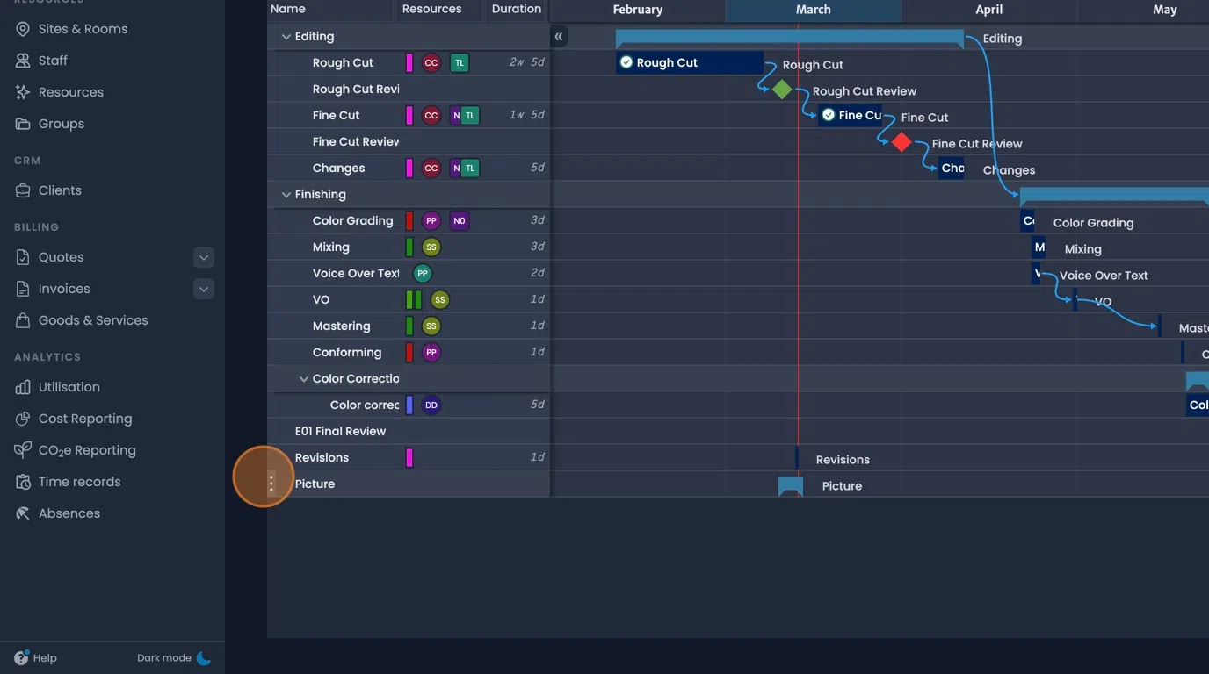The height and width of the screenshot is (674, 1209).
Task: Toggle the checkmark on the Fine Cut bar
Action: pos(828,114)
